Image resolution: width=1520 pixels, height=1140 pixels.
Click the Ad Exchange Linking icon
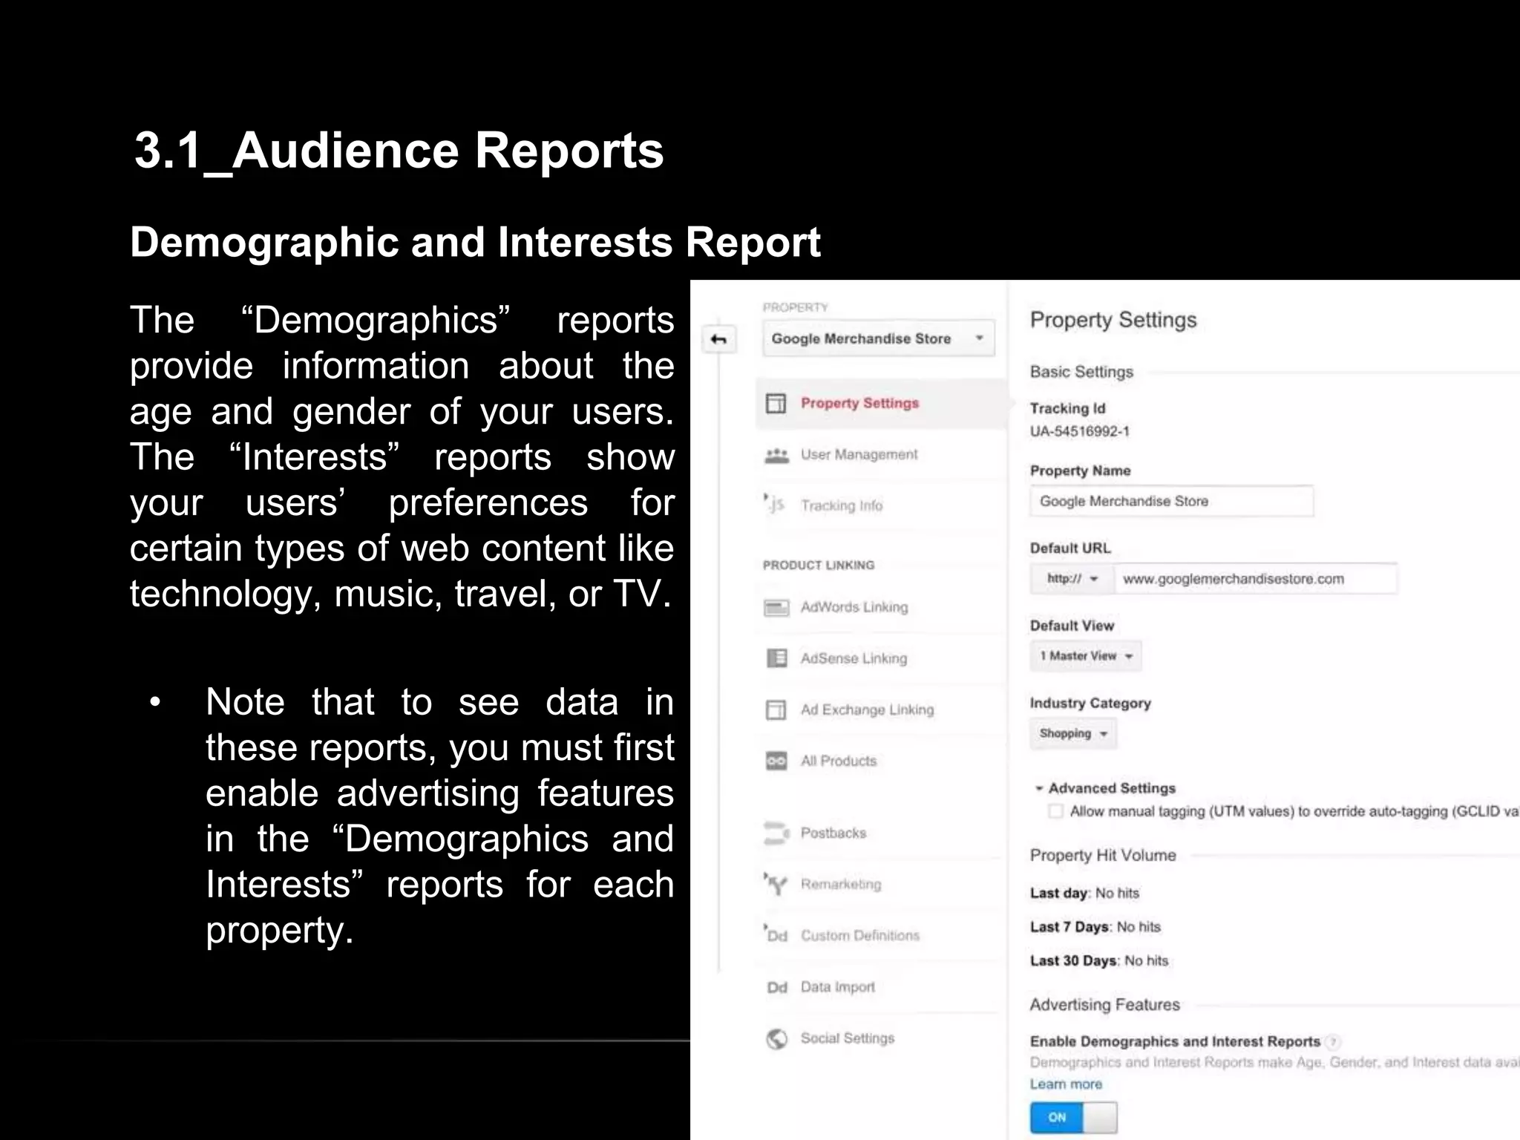776,710
